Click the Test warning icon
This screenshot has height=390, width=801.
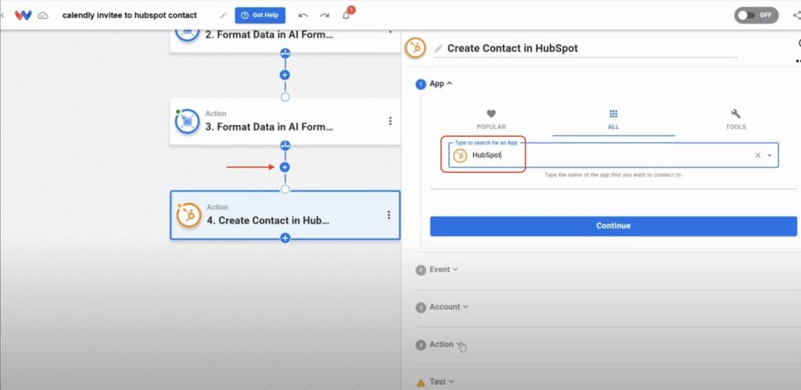click(420, 382)
